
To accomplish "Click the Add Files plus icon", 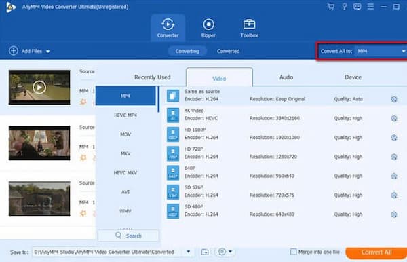I will pos(14,51).
